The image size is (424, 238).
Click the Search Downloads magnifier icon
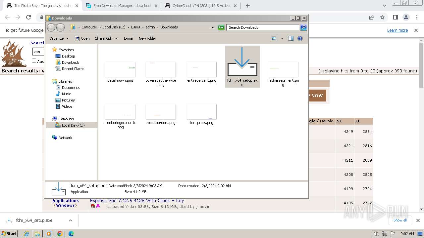pyautogui.click(x=303, y=27)
